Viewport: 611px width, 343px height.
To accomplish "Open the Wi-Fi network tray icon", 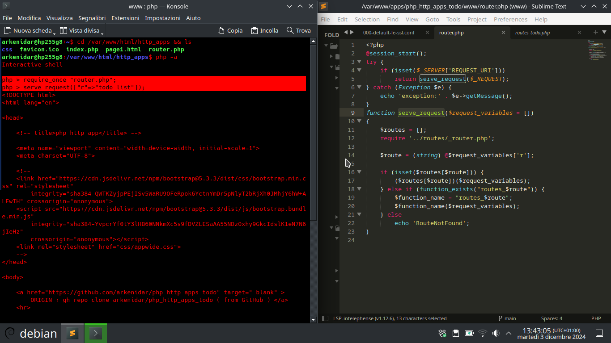I will click(x=482, y=333).
